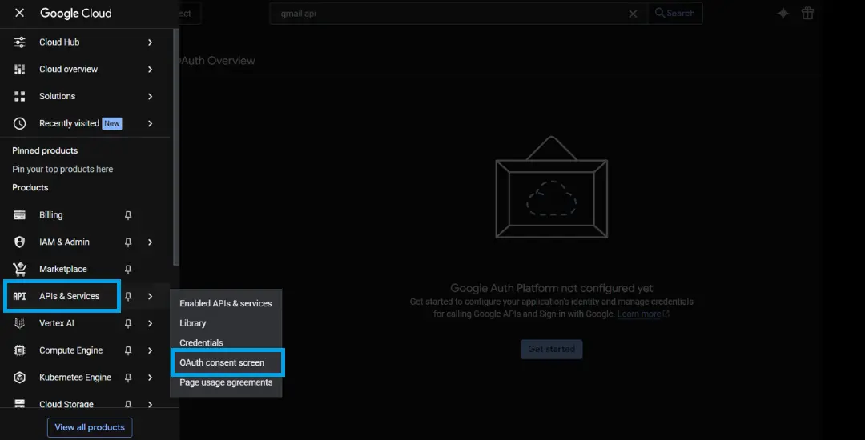
Task: Click the Search button
Action: point(674,14)
